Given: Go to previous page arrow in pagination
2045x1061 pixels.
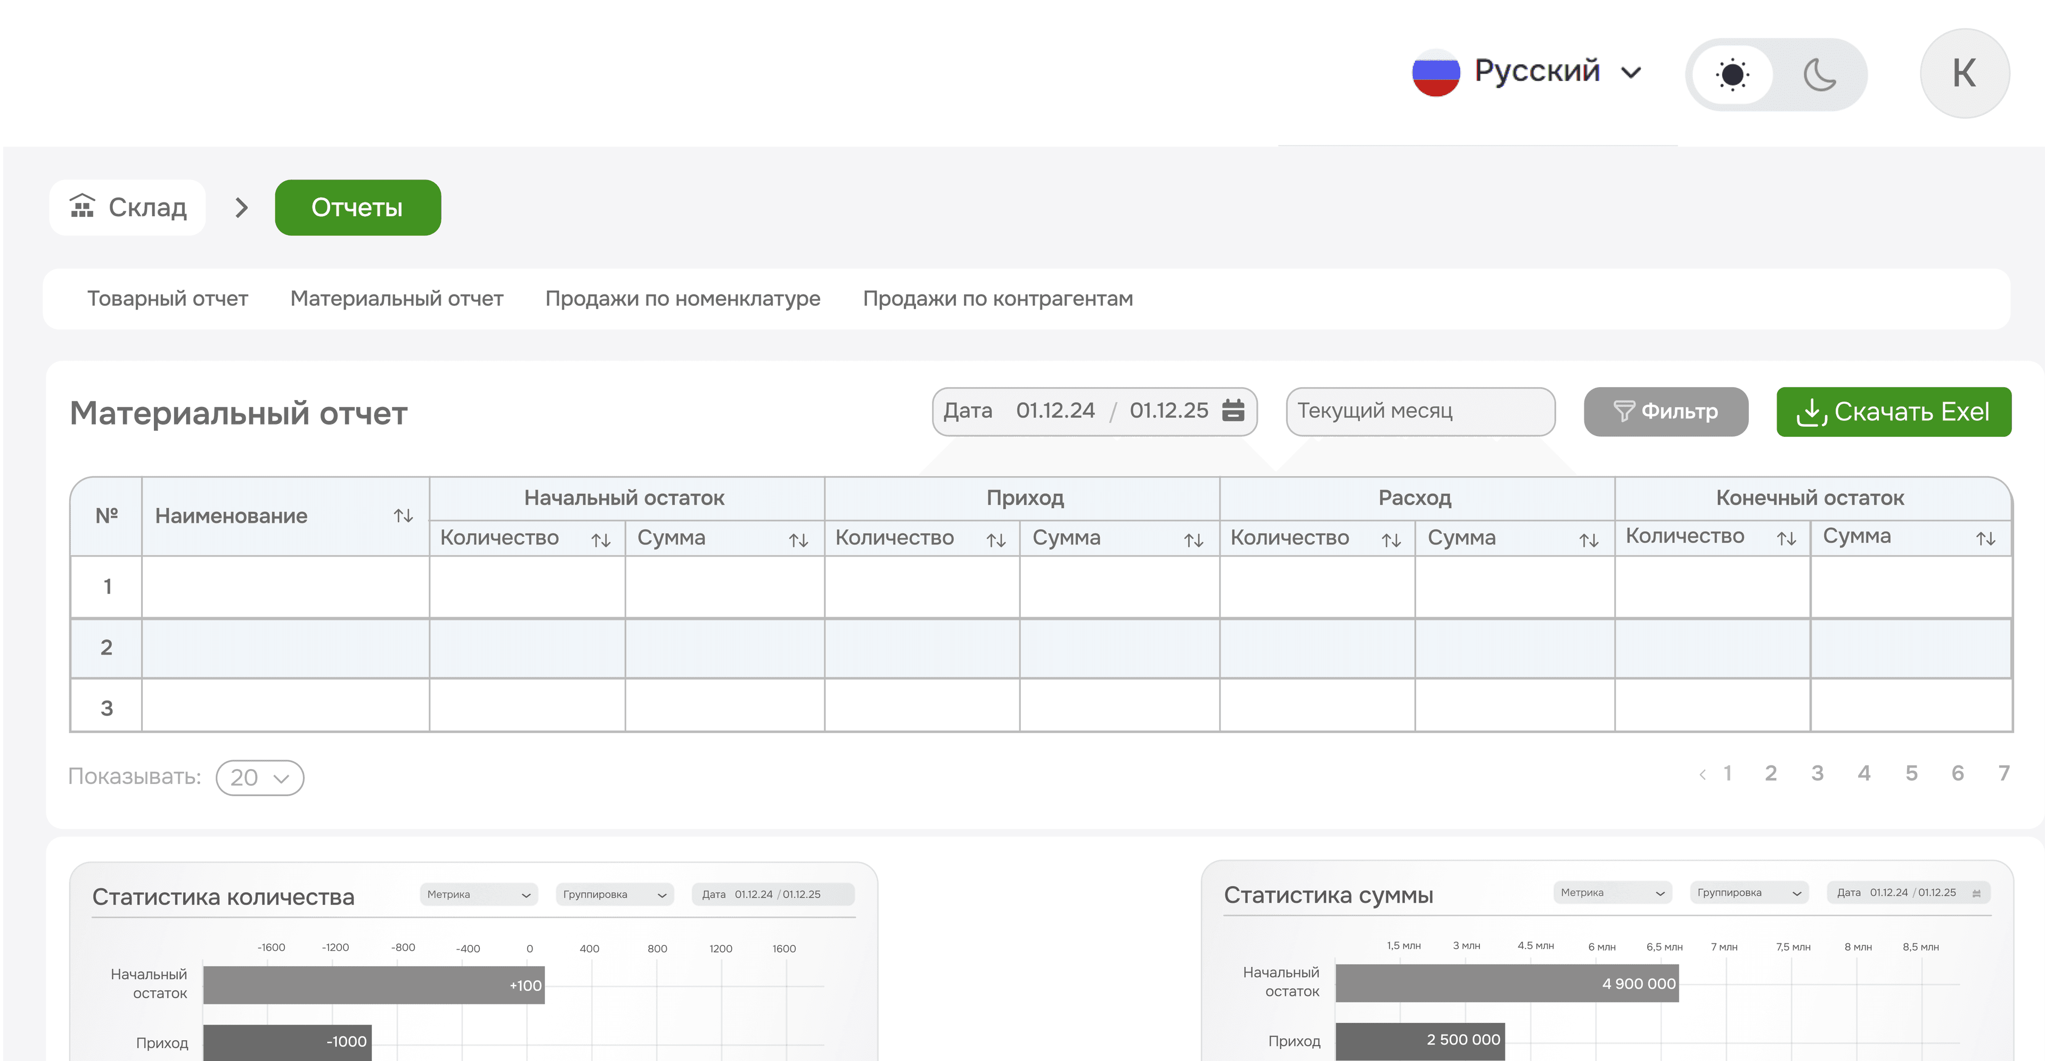Looking at the screenshot, I should click(1702, 774).
